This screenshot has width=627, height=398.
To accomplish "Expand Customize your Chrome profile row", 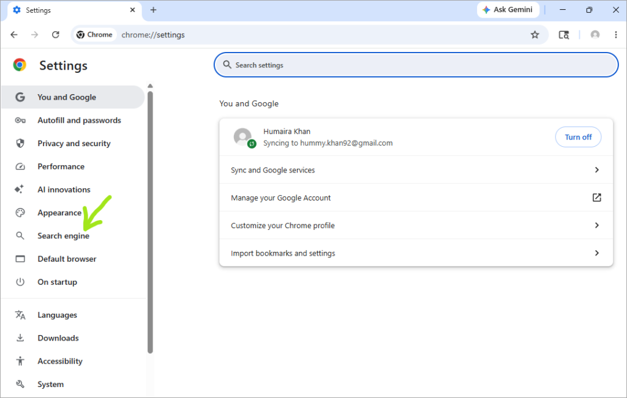I will [x=416, y=226].
